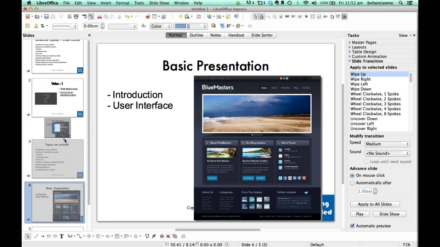This screenshot has width=440, height=247.
Task: Toggle AutoSpellcheck icon
Action: 91,16
